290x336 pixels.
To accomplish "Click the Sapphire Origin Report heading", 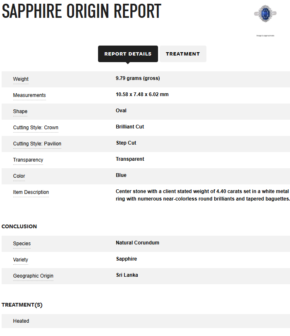I will point(81,11).
